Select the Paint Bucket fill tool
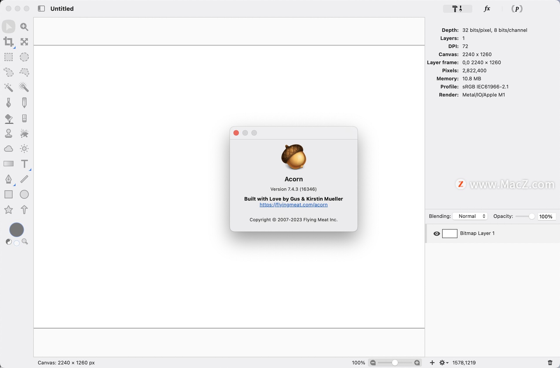This screenshot has width=560, height=368. (9, 118)
